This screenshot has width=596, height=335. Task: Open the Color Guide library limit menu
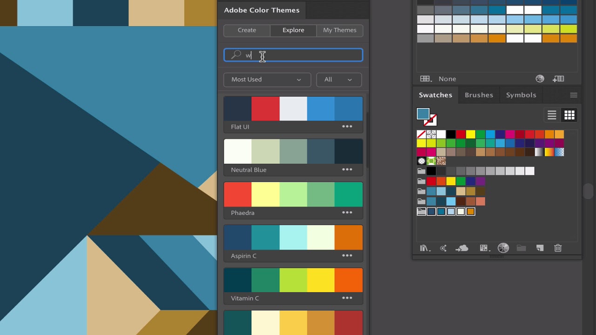point(426,79)
